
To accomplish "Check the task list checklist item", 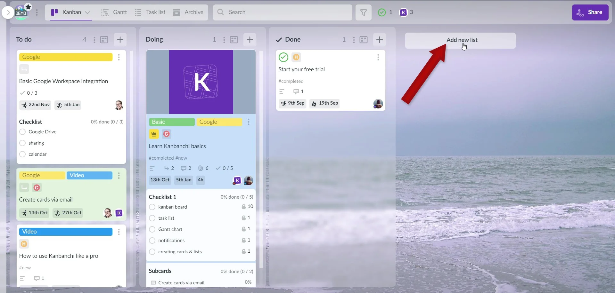I will [152, 218].
